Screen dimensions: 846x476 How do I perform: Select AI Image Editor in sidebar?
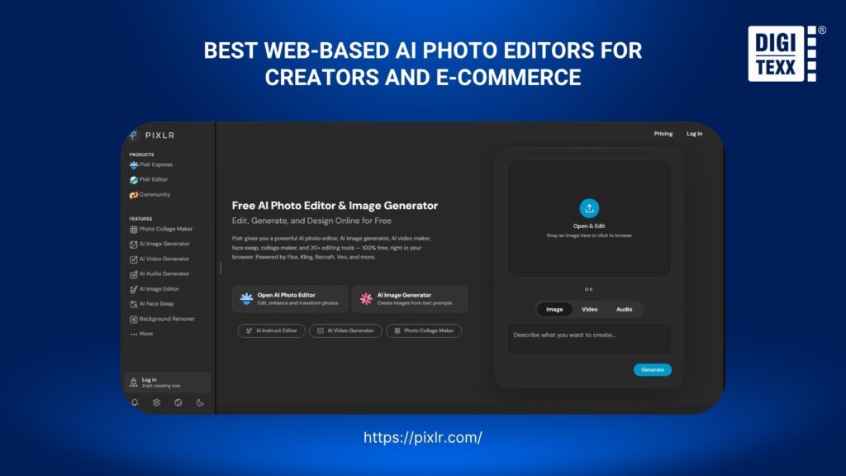click(154, 289)
